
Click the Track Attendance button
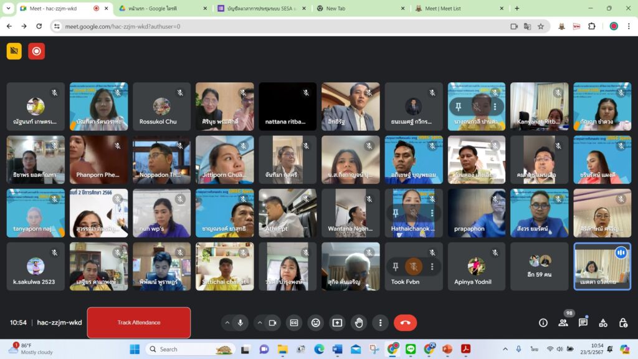pyautogui.click(x=139, y=323)
